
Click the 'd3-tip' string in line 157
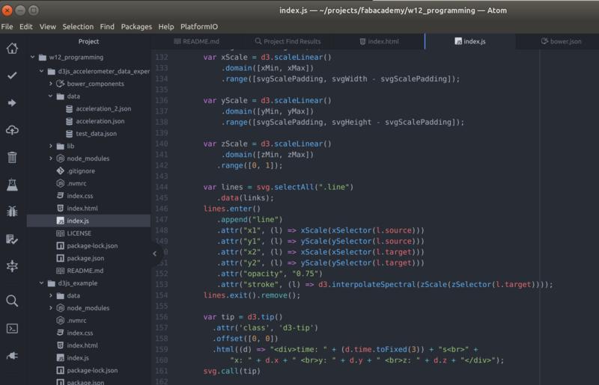pyautogui.click(x=297, y=327)
